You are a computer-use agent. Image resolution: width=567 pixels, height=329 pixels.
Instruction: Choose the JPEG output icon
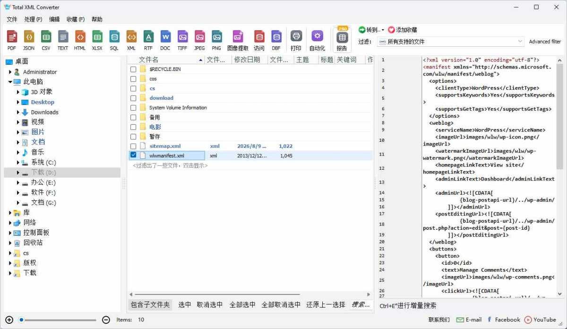(x=199, y=40)
